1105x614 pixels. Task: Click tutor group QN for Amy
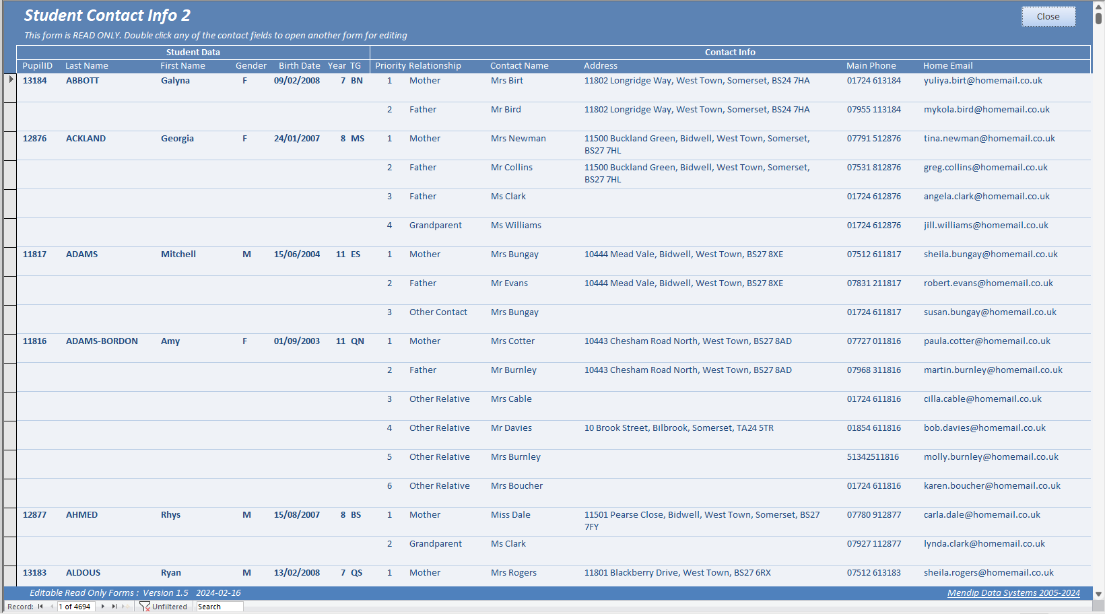[358, 341]
